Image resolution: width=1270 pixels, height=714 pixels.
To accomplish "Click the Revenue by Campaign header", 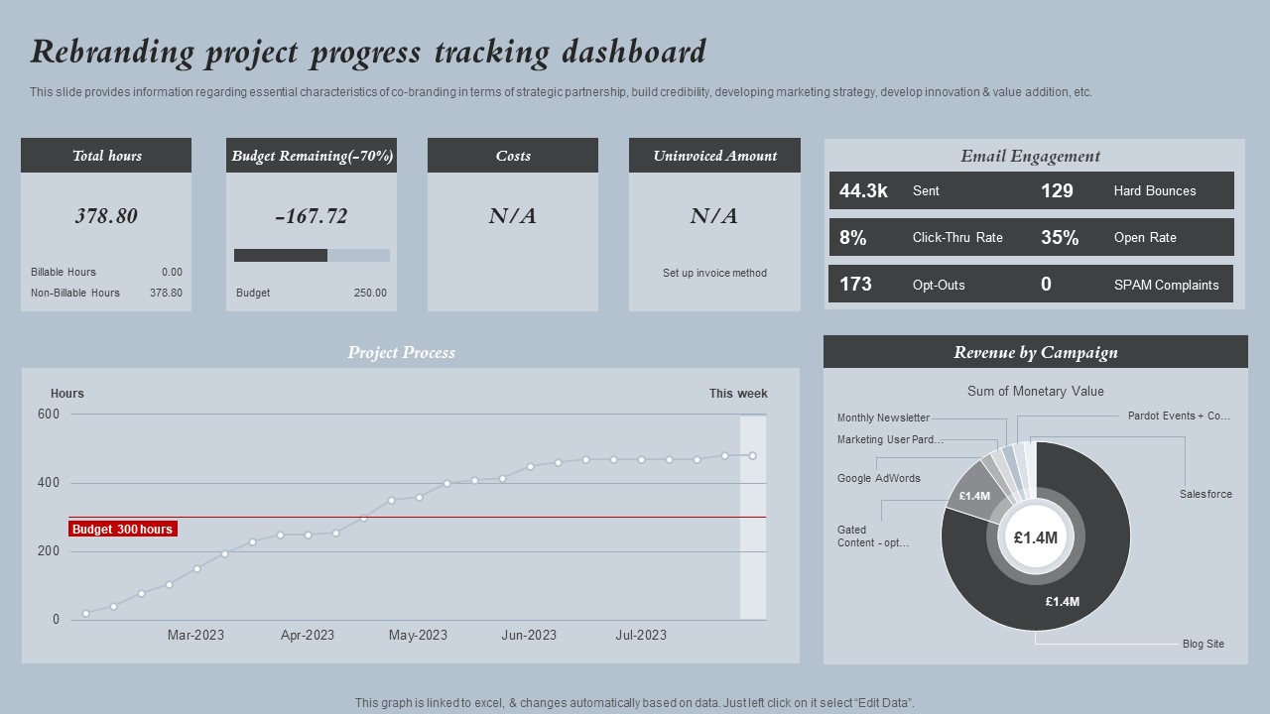I will point(1036,352).
